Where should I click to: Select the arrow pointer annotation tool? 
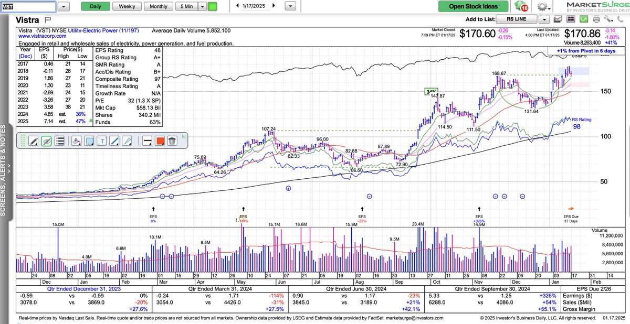pos(128,141)
